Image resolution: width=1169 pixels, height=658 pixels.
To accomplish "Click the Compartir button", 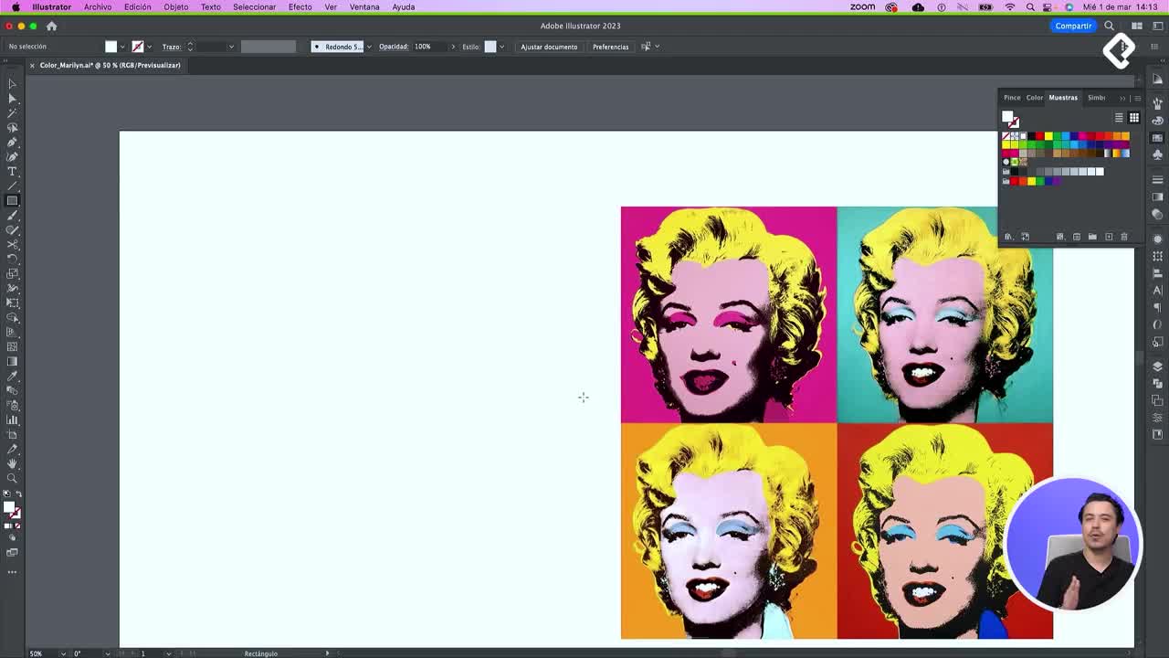I will pos(1073,26).
